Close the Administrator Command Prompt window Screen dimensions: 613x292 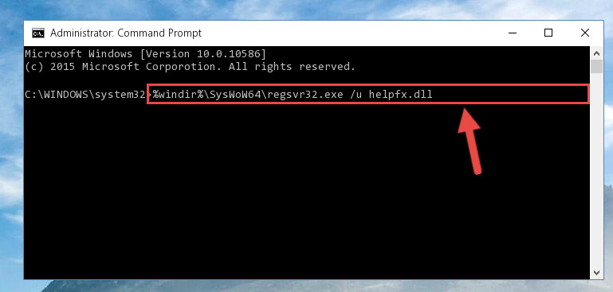[x=585, y=33]
